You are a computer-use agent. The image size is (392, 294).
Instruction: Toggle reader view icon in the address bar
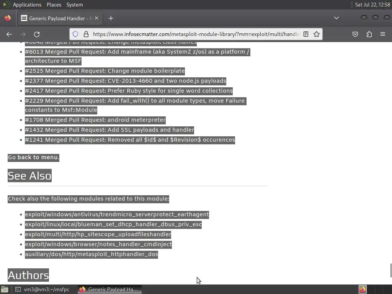[306, 34]
